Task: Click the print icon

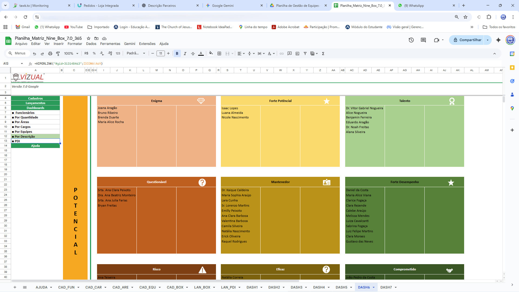Action: coord(50,53)
